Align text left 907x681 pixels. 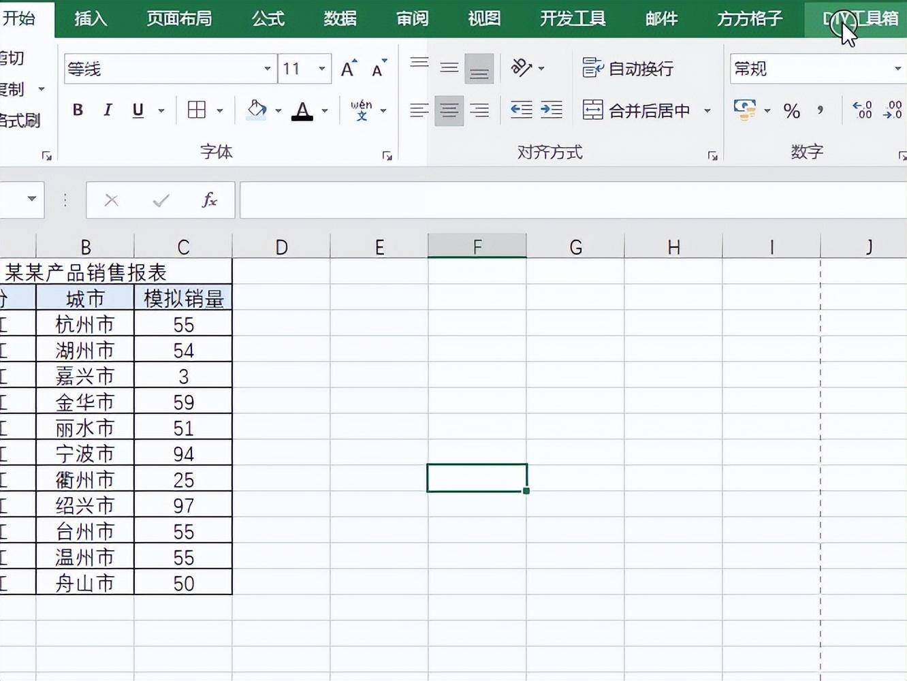(419, 110)
